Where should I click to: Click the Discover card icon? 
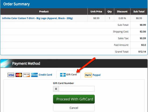pos(27,75)
